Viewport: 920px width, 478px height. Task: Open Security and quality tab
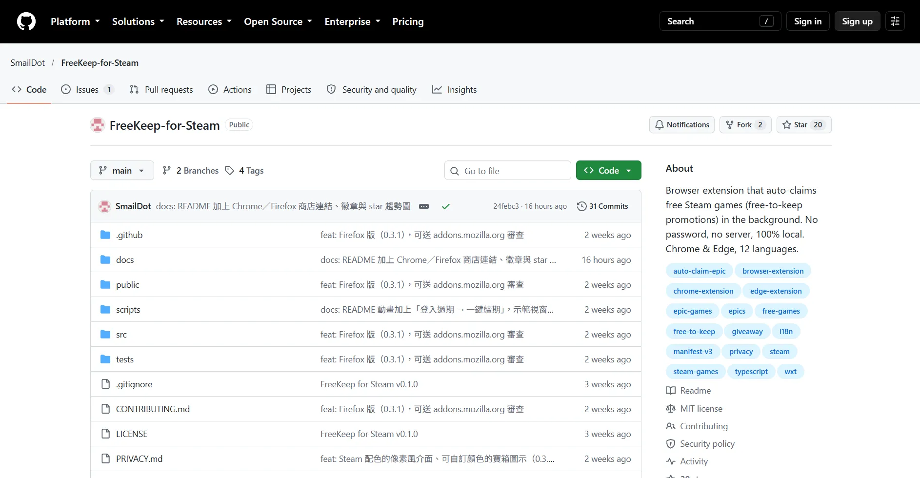point(372,90)
